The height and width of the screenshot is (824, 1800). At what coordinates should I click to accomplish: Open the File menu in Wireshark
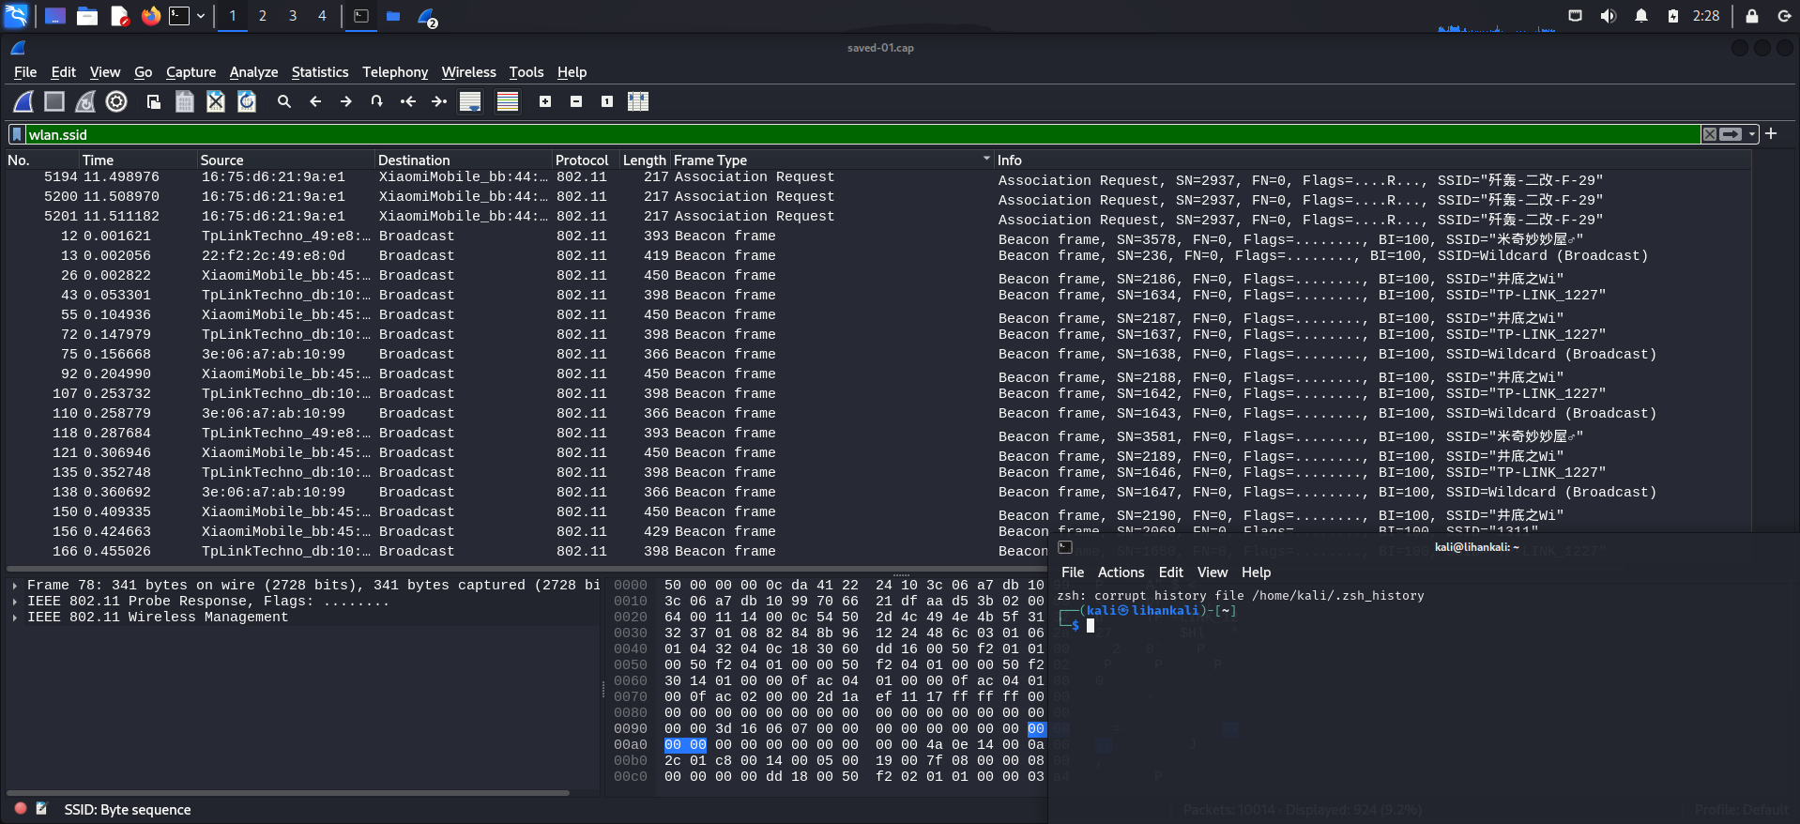[x=25, y=72]
